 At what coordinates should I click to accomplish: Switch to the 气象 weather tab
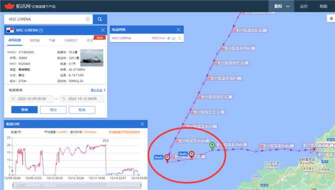[x=52, y=40]
